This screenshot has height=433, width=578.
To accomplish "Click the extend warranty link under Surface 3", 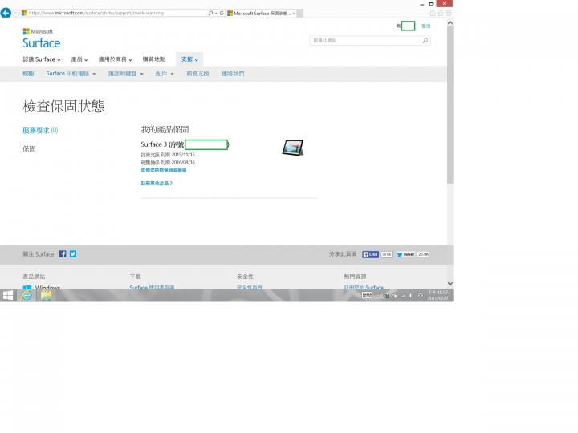I will [164, 170].
